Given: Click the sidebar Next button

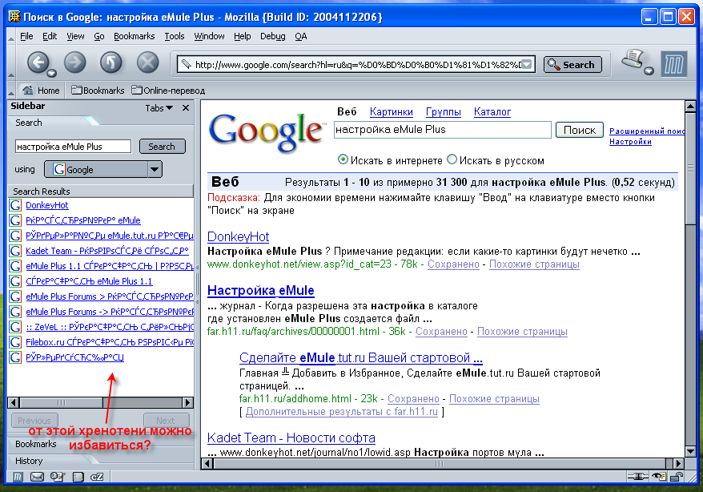Looking at the screenshot, I should (x=166, y=421).
